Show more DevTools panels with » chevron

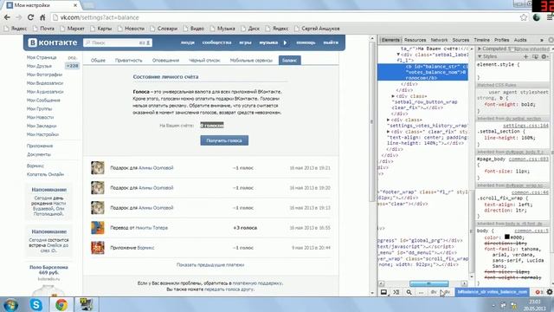542,40
